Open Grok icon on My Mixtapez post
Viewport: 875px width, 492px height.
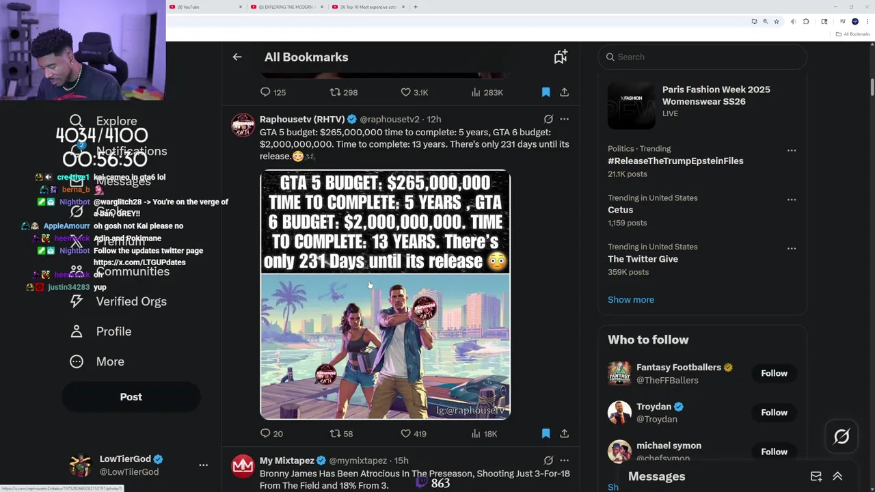click(548, 461)
